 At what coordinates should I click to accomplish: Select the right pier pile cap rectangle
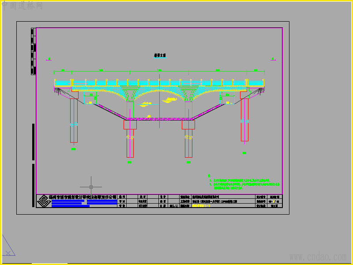pyautogui.click(x=188, y=125)
